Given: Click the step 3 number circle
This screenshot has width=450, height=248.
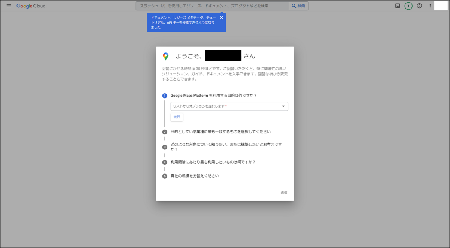Looking at the screenshot, I should coord(165,147).
